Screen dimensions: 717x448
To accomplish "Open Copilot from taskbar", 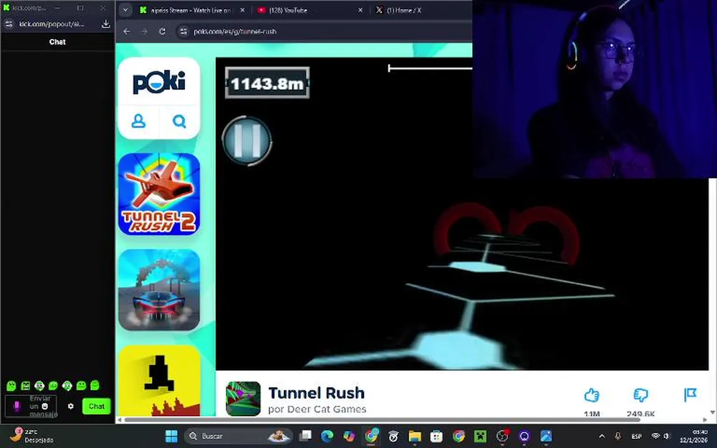I will (x=349, y=436).
